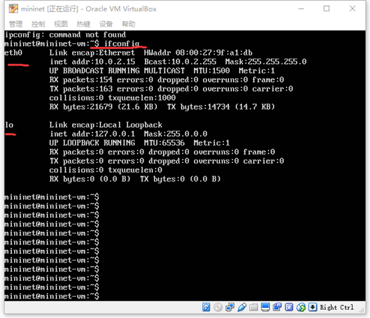Click the 'TX bytes:14734 (14.7 KB)' text
The height and width of the screenshot is (318, 370).
(x=221, y=107)
